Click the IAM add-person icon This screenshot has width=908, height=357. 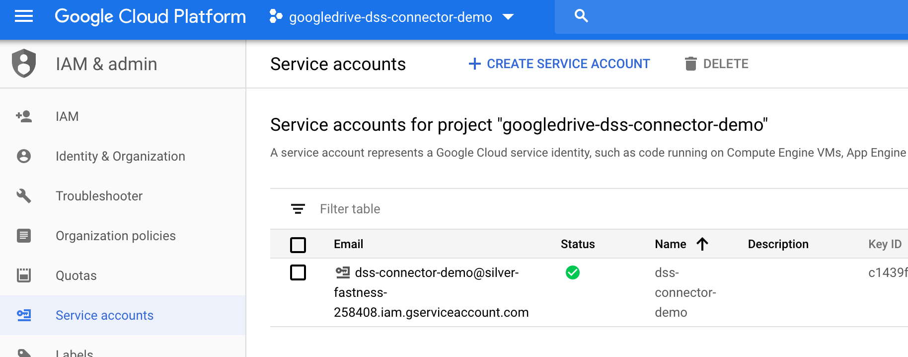pyautogui.click(x=24, y=116)
